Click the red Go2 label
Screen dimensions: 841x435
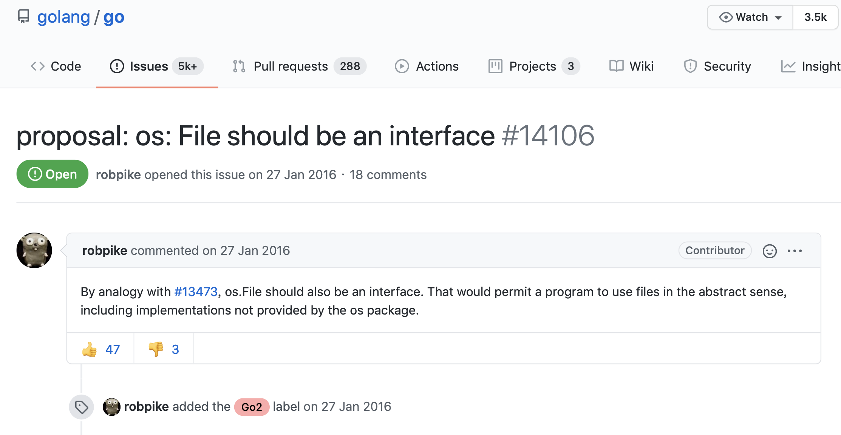point(252,407)
